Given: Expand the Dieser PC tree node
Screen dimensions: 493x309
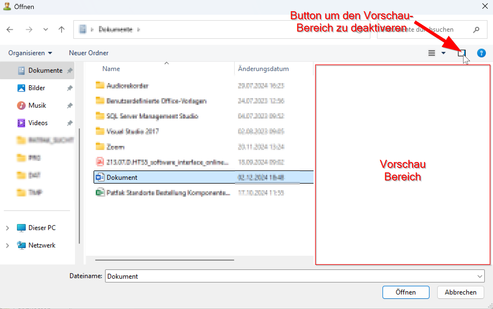Looking at the screenshot, I should point(7,228).
